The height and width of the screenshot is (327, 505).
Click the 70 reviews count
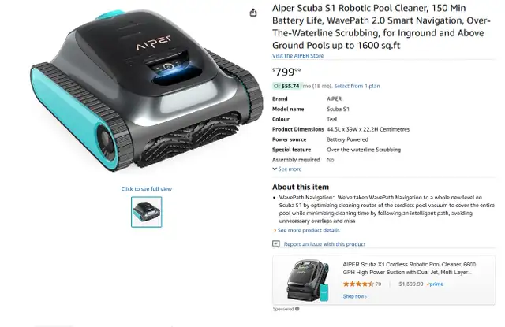click(378, 284)
